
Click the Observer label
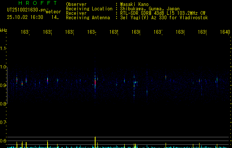tap(76, 4)
